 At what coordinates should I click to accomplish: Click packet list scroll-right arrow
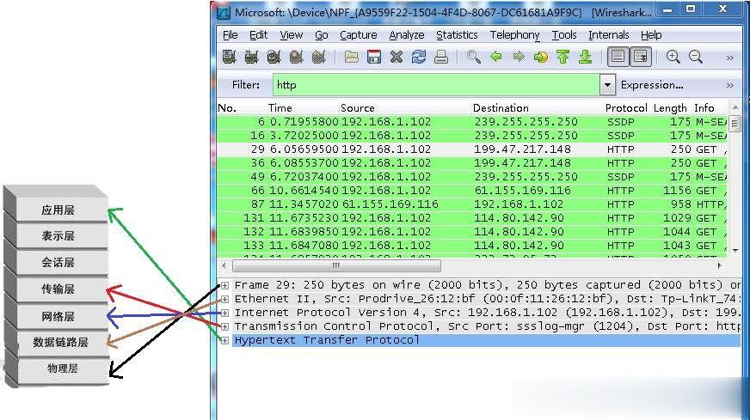tap(719, 265)
